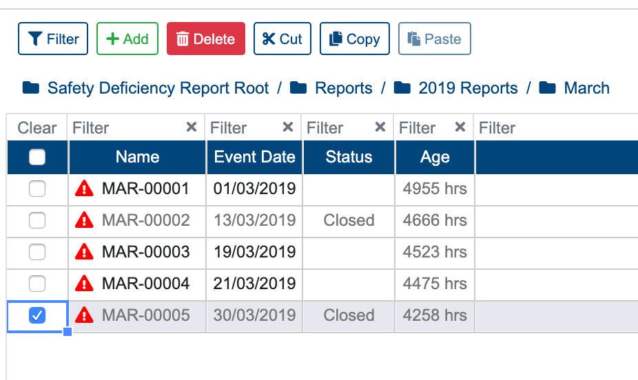Click the 4666 hrs age cell
The width and height of the screenshot is (638, 380).
click(435, 220)
